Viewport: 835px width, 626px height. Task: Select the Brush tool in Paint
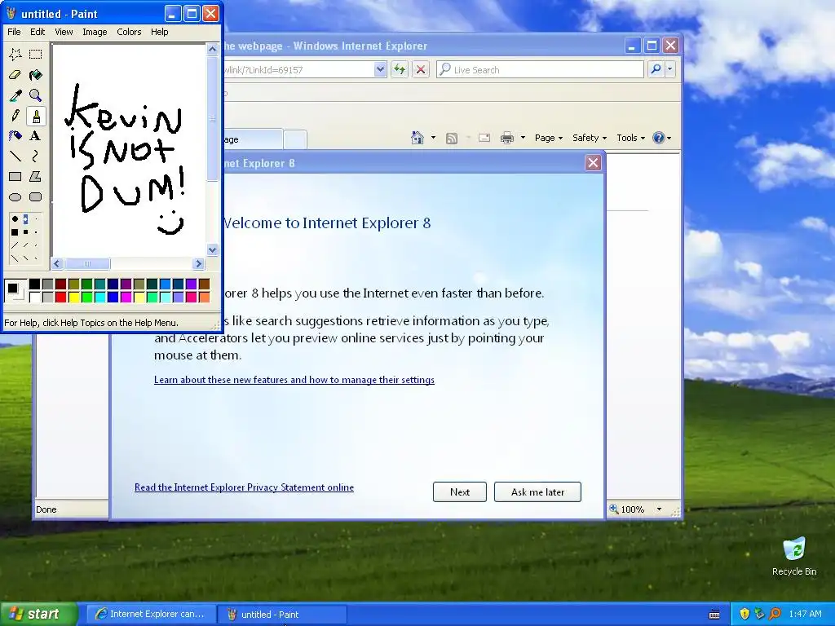[35, 116]
